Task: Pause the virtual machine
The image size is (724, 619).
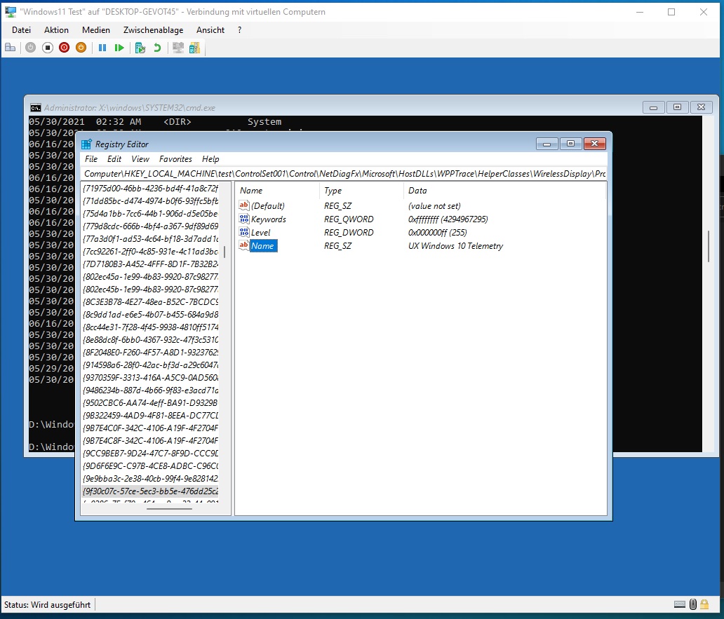Action: [x=102, y=48]
